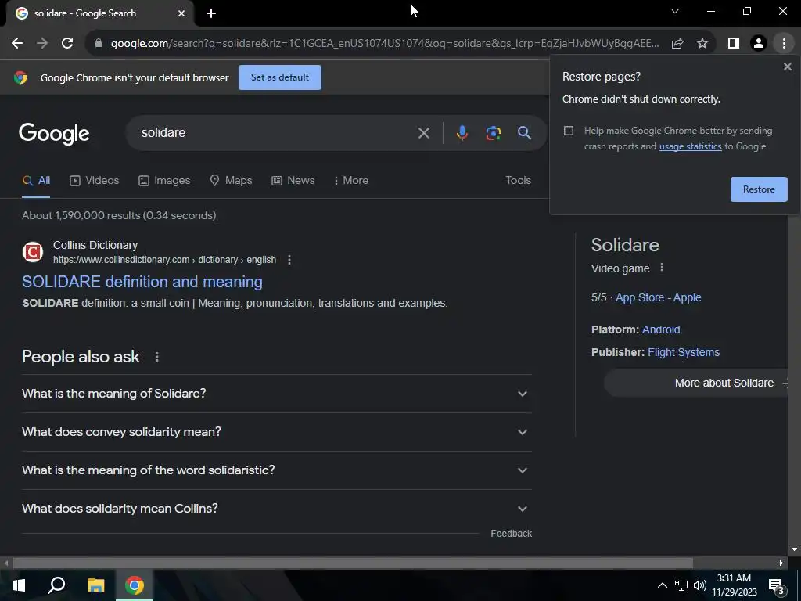The image size is (801, 601).
Task: Open options next to Video game label
Action: coord(662,268)
